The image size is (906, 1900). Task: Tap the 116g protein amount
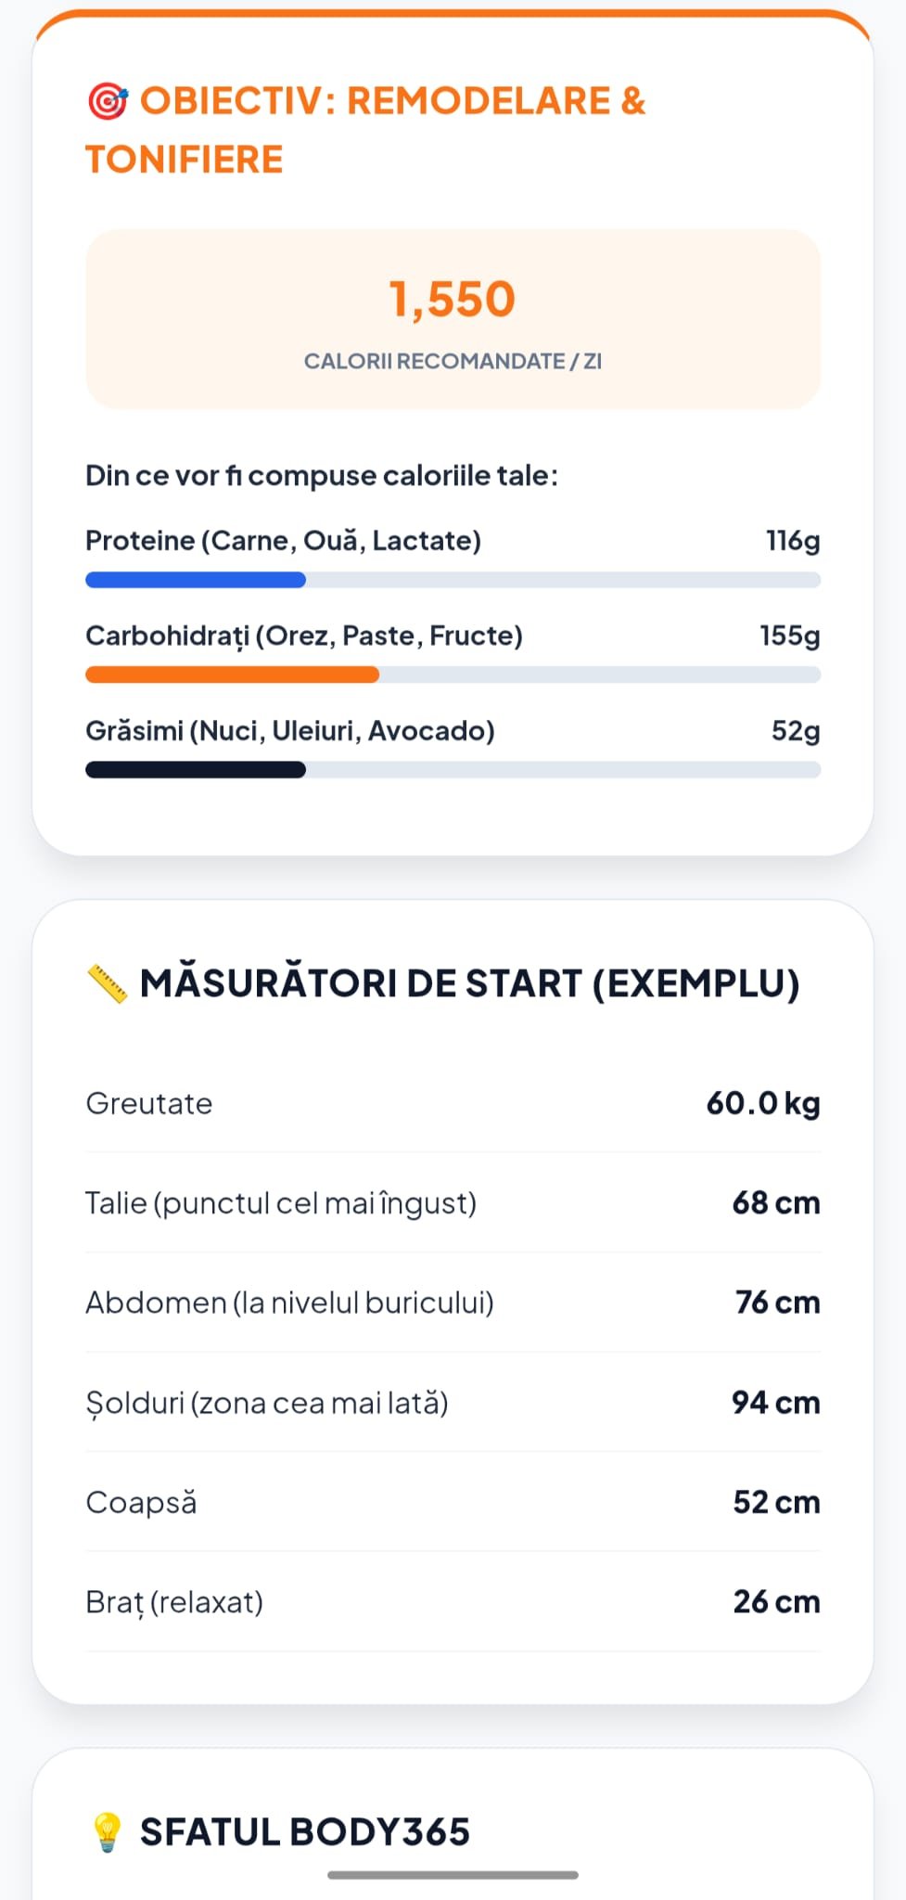pyautogui.click(x=793, y=541)
